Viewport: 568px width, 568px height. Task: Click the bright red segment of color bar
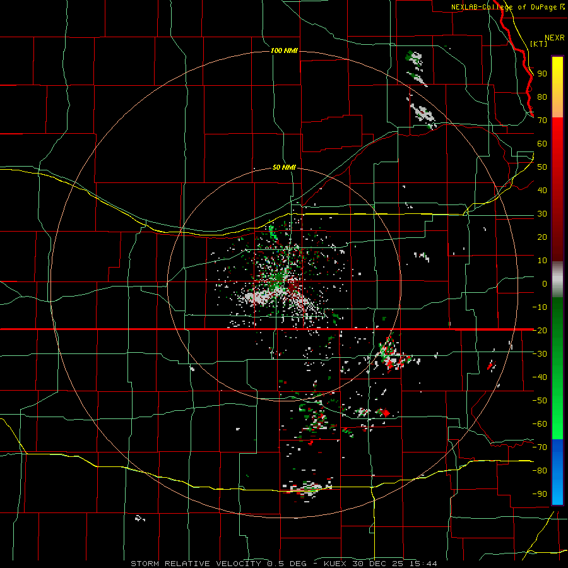click(557, 136)
